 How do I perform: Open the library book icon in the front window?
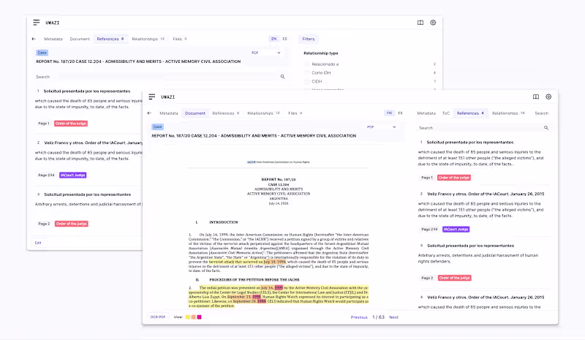pos(536,97)
